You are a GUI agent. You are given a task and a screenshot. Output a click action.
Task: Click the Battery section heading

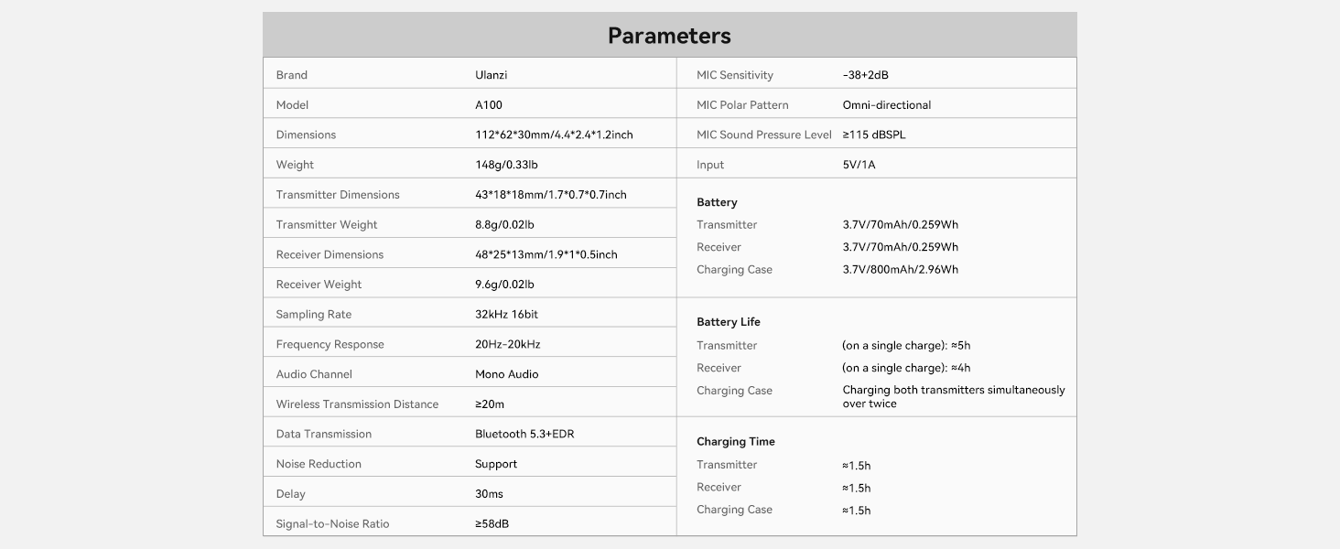[x=717, y=202]
